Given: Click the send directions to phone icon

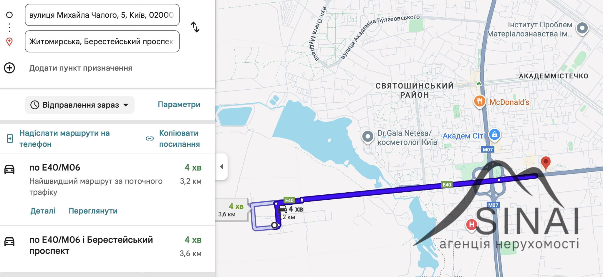Looking at the screenshot, I should tap(10, 138).
